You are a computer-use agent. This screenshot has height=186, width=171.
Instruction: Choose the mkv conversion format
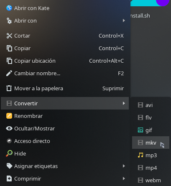point(151,143)
